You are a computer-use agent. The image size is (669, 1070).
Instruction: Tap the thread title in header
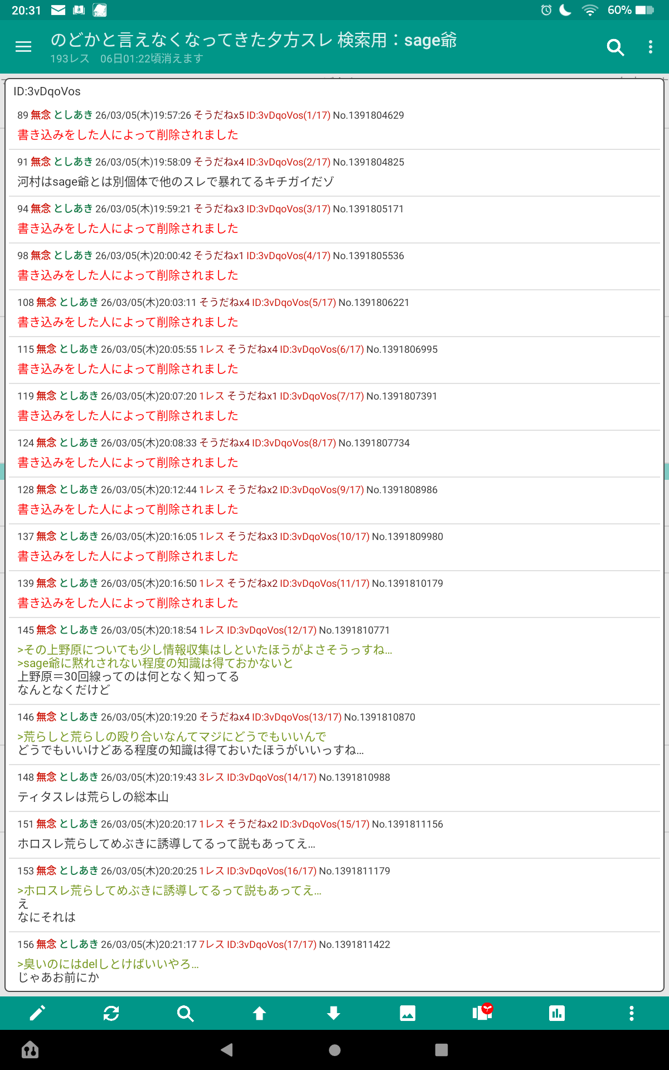(254, 40)
